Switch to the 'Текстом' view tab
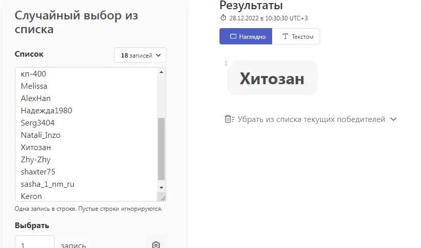 pyautogui.click(x=296, y=36)
